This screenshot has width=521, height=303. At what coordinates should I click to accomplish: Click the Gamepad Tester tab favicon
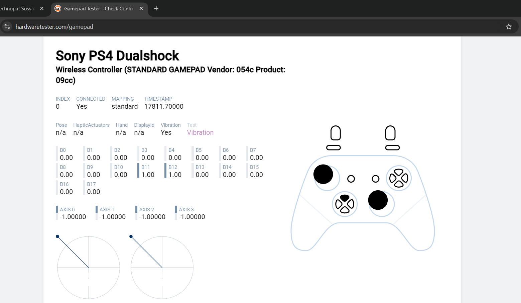tap(58, 8)
